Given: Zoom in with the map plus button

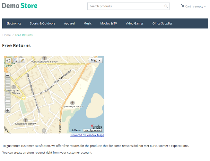Looking at the screenshot, I should click(8, 110).
